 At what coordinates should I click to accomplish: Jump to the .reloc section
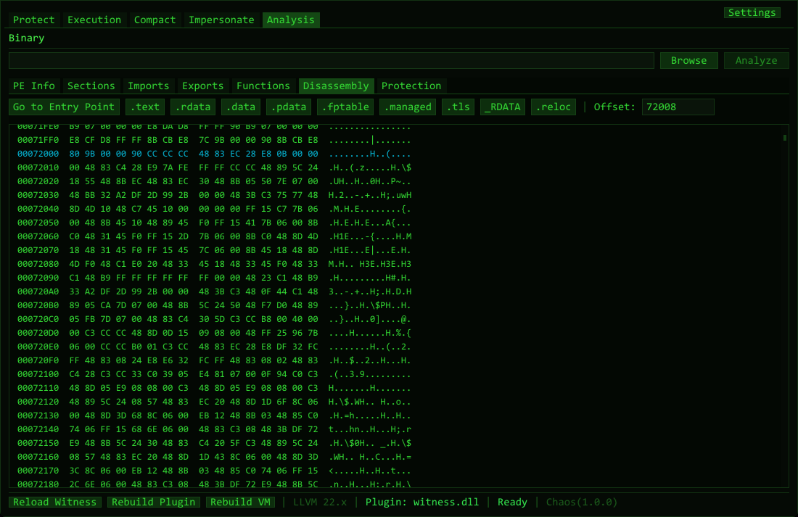(554, 107)
